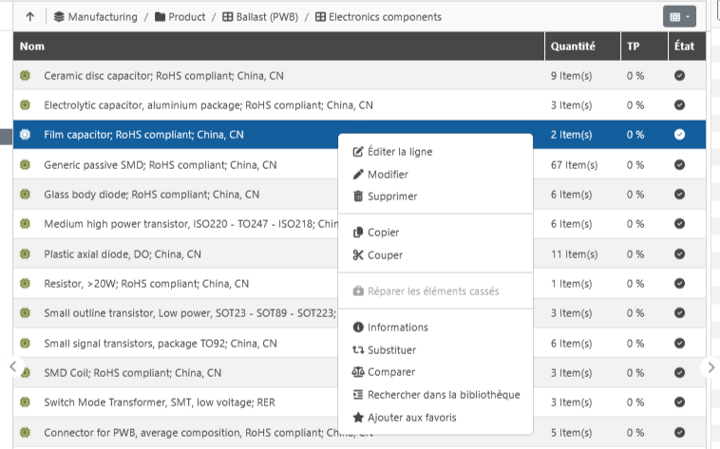Screen dimensions: 720x449
Task: Navigate to Ballast (PWB) breadcrumb
Action: pyautogui.click(x=260, y=17)
